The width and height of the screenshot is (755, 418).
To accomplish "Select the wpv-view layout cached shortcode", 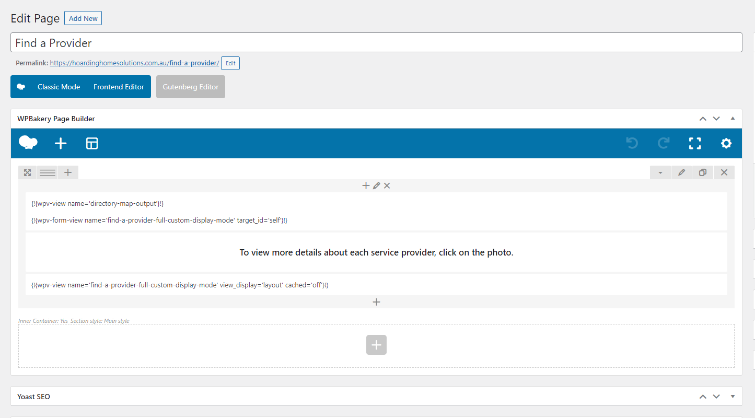I will click(x=180, y=285).
